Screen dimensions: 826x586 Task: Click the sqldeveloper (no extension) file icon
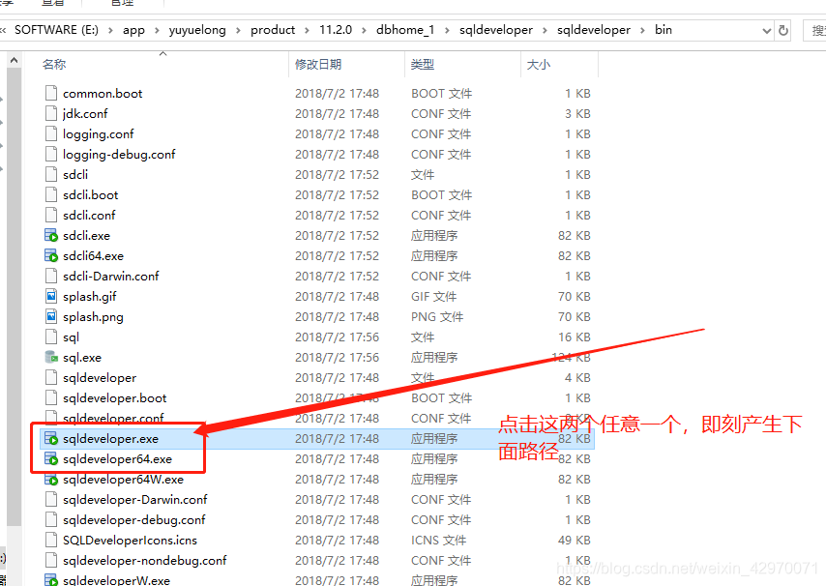click(x=51, y=377)
